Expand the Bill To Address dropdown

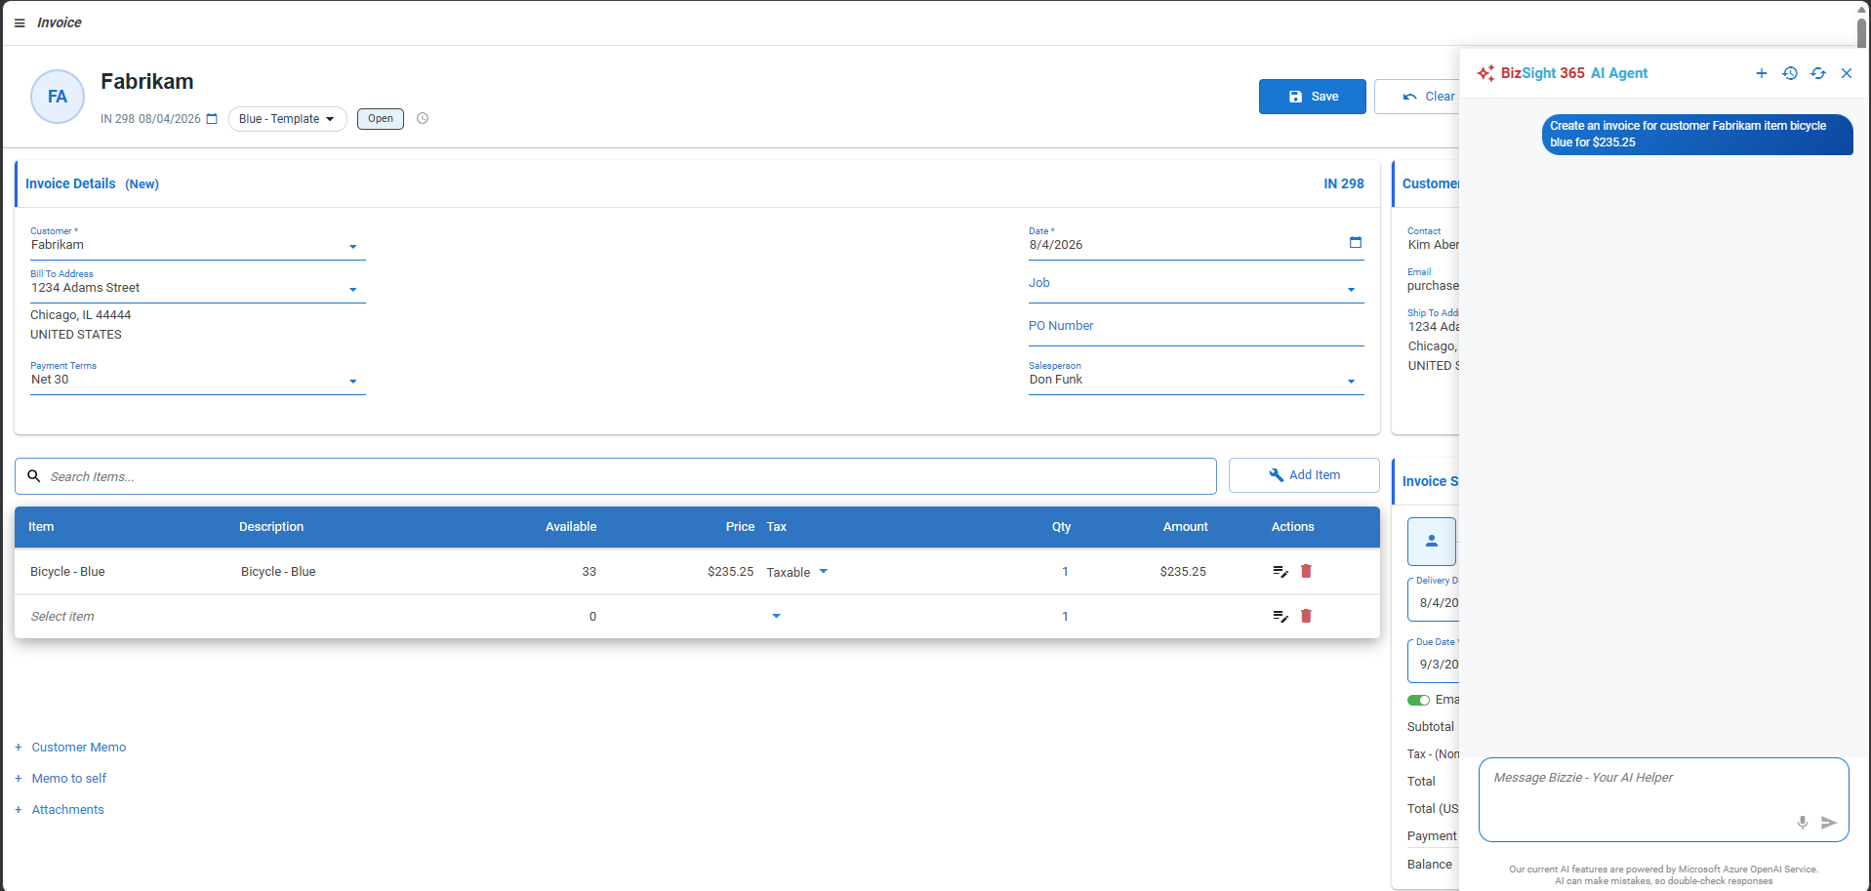353,290
